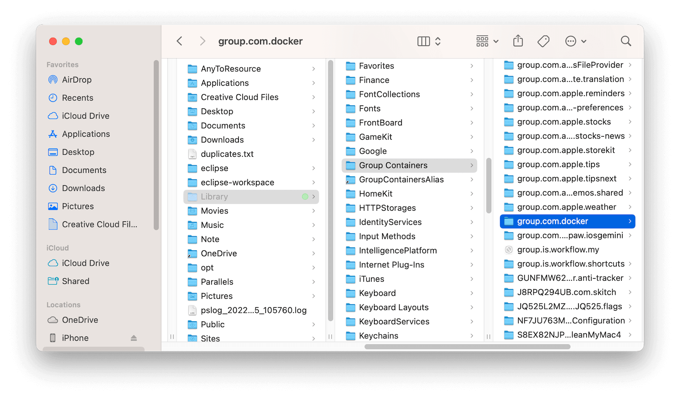The image size is (680, 399).
Task: Open duplicates.txt file
Action: 227,154
